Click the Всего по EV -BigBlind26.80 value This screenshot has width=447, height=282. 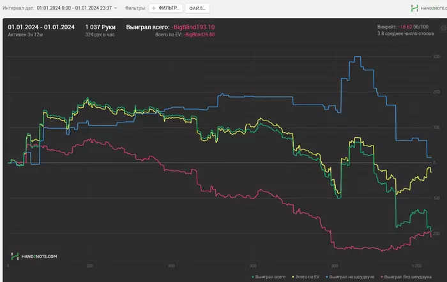point(185,34)
